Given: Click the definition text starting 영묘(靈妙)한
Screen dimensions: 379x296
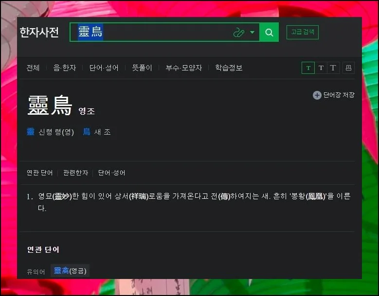Looking at the screenshot, I should coord(194,202).
